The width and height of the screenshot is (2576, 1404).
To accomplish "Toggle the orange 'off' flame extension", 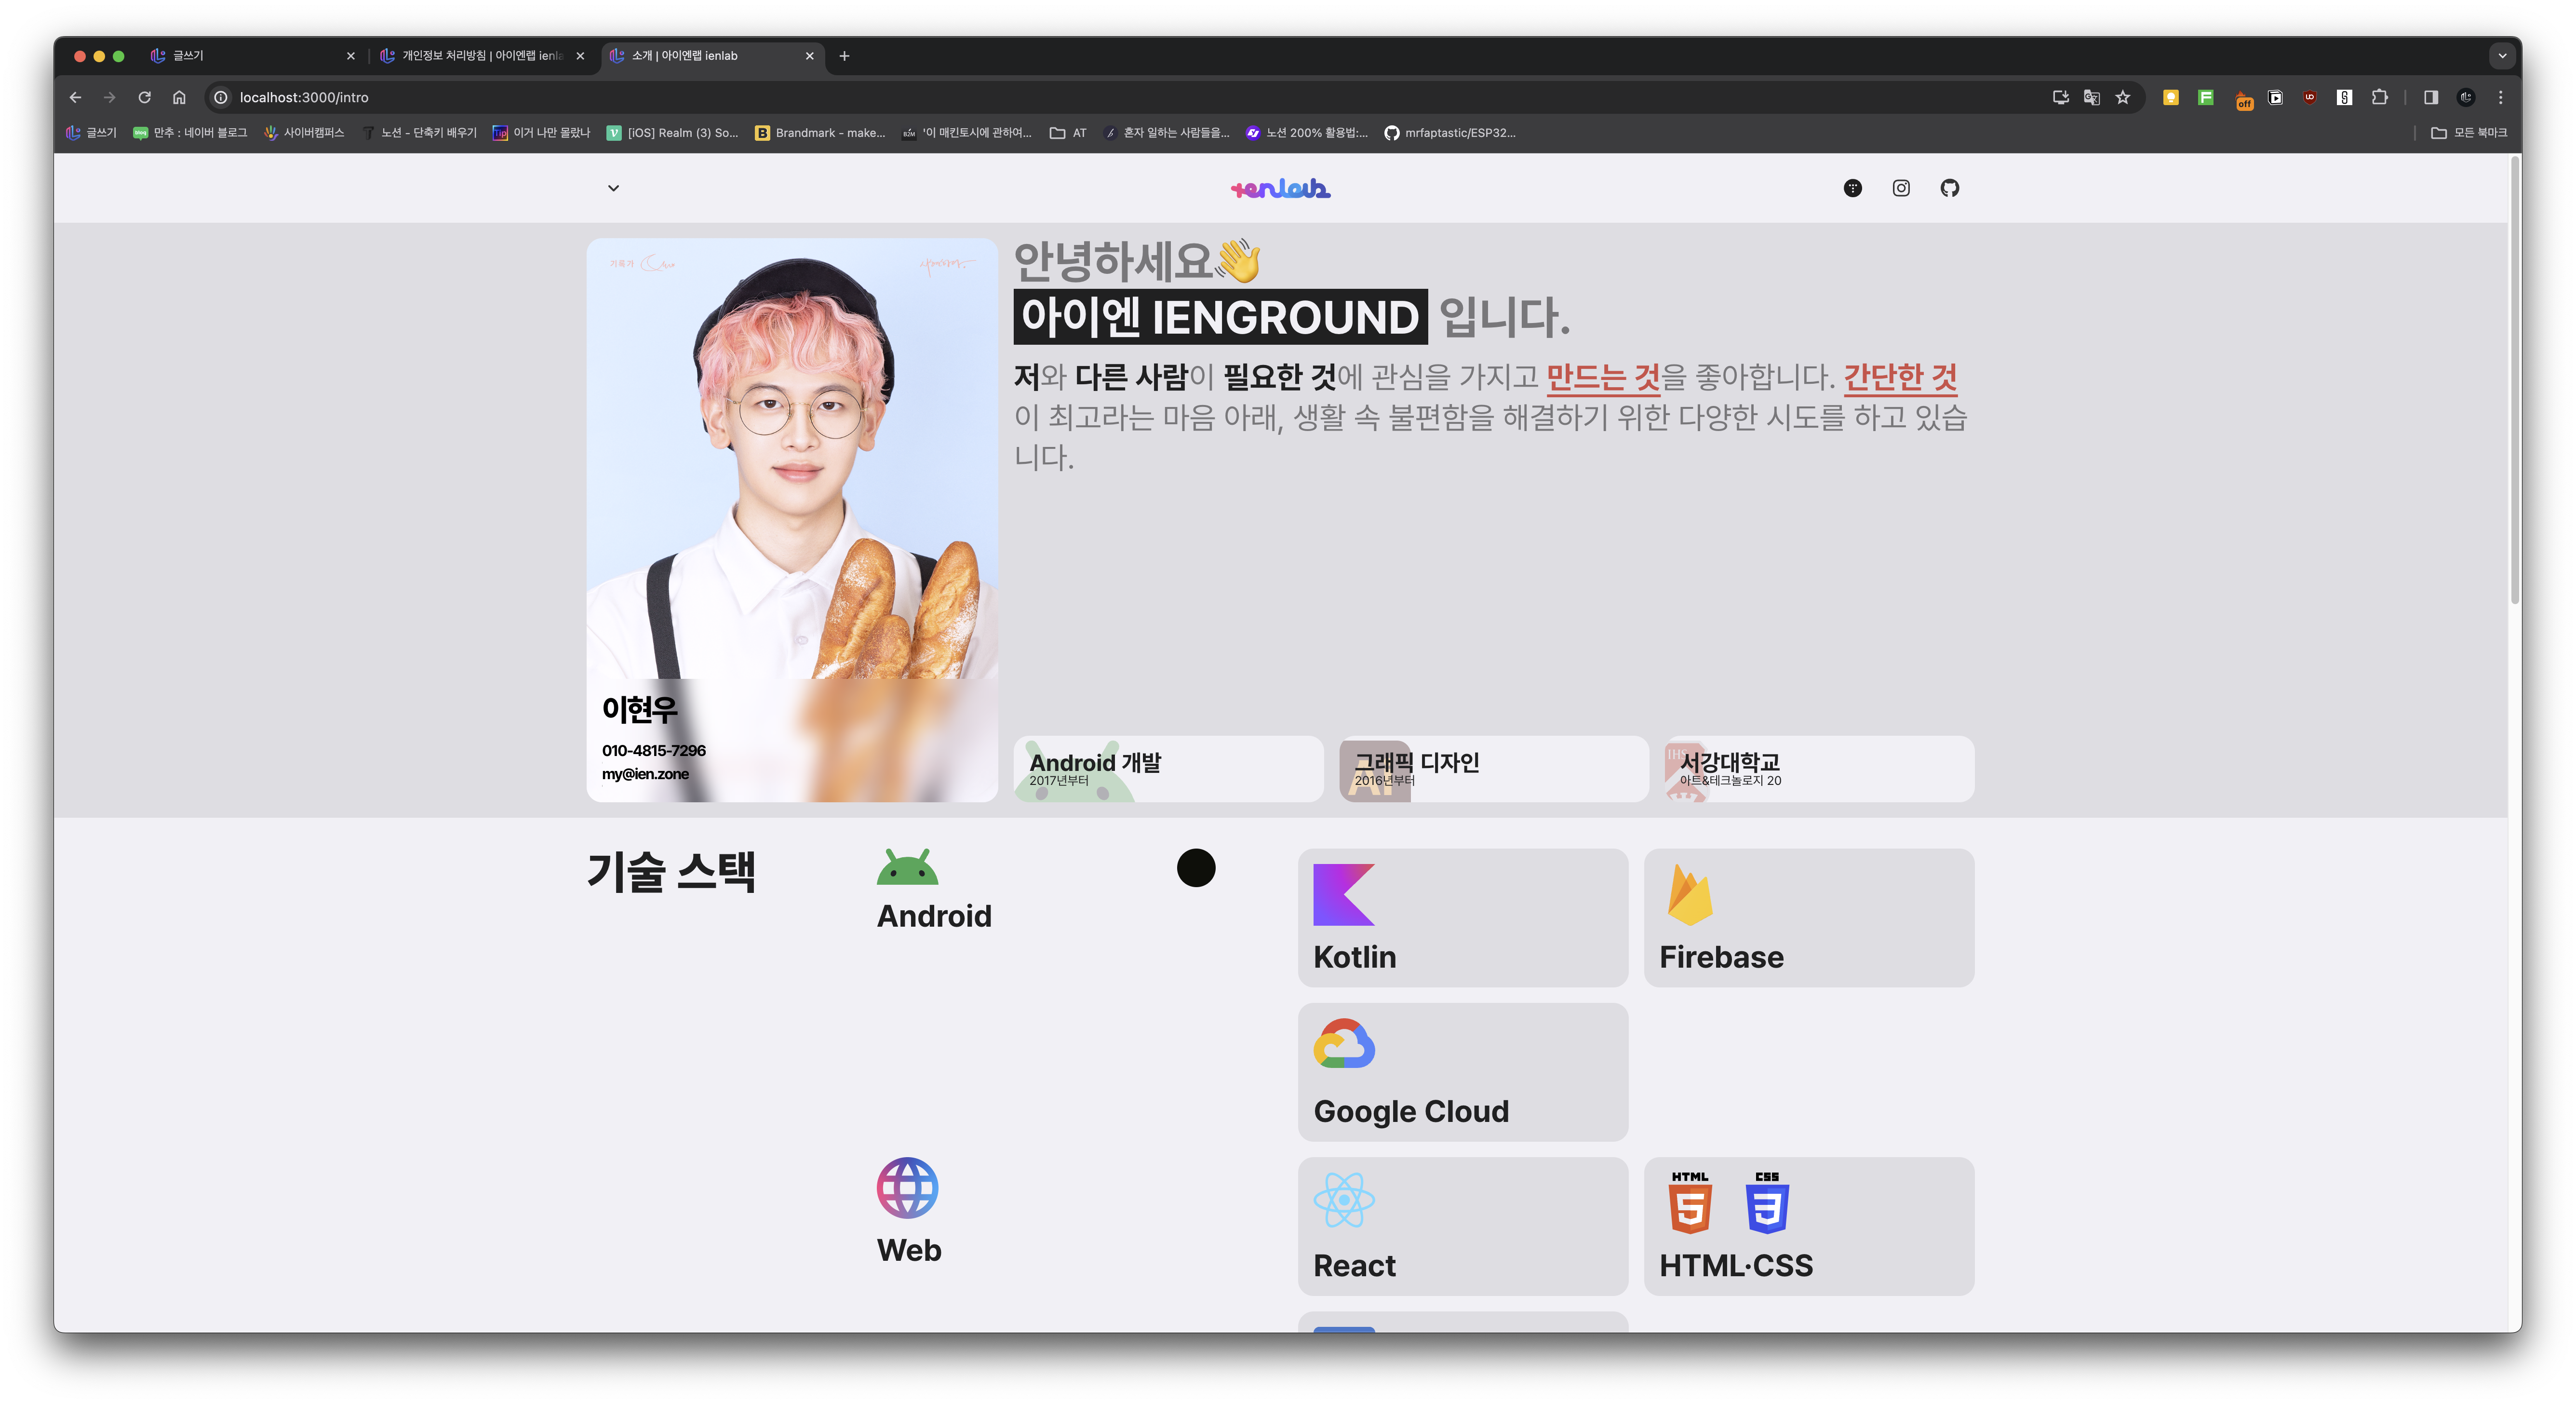I will click(2243, 99).
